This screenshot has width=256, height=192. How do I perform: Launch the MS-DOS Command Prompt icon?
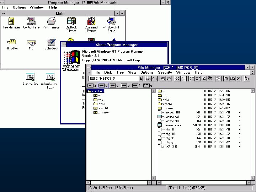[x=91, y=21]
